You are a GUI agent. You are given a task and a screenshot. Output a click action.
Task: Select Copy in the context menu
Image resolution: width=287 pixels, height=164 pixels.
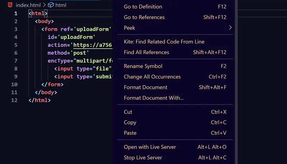[x=130, y=122]
